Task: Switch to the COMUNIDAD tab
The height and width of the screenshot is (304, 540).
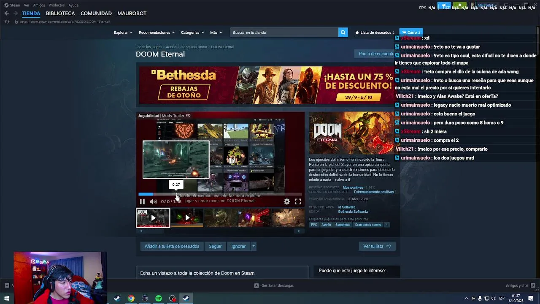Action: [x=96, y=14]
